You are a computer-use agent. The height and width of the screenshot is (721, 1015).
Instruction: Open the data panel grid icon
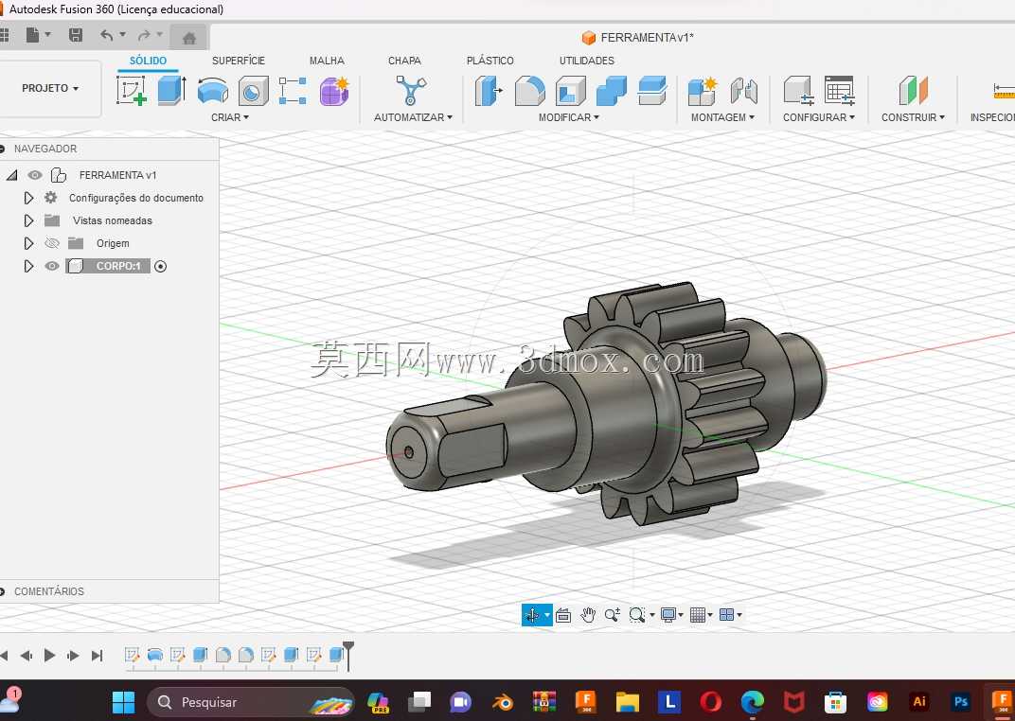point(4,35)
